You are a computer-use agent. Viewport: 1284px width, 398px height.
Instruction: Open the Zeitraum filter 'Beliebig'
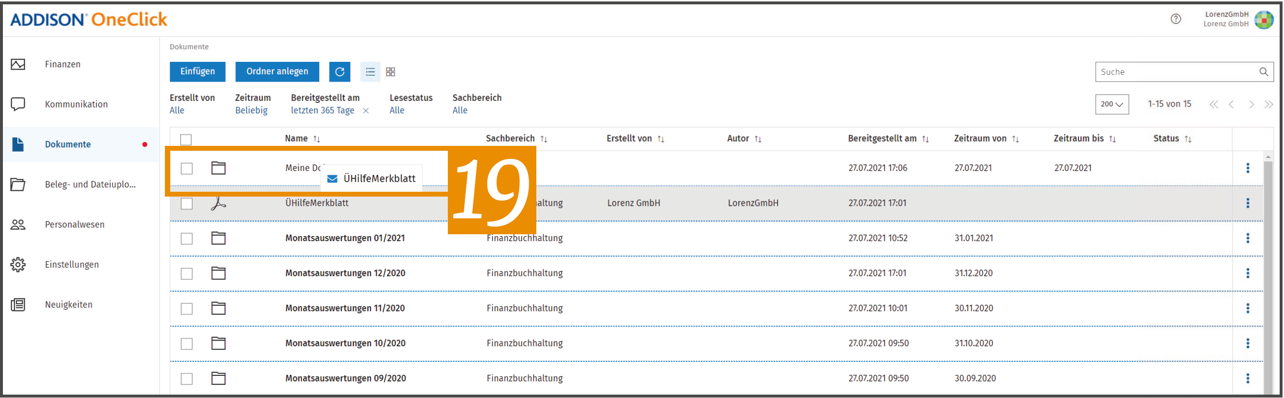tap(251, 111)
